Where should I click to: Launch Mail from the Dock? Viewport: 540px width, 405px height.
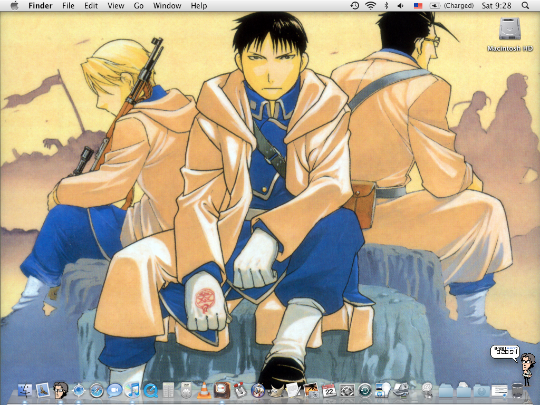pyautogui.click(x=43, y=390)
